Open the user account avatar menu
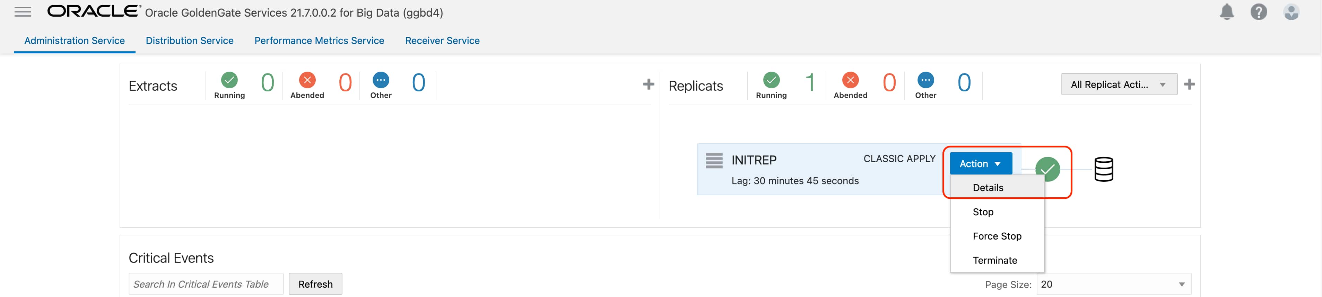Viewport: 1322px width, 297px height. (x=1291, y=12)
